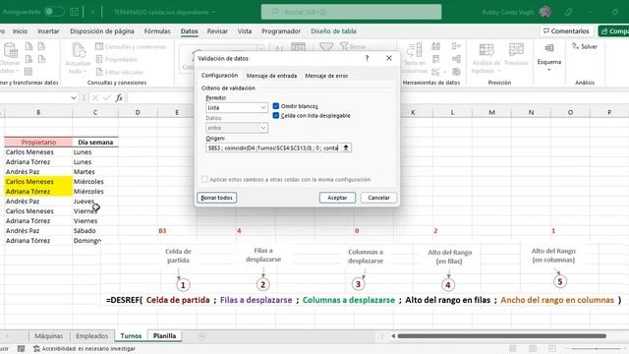Launch the Solver tool
629x354 pixels.
tap(585, 46)
